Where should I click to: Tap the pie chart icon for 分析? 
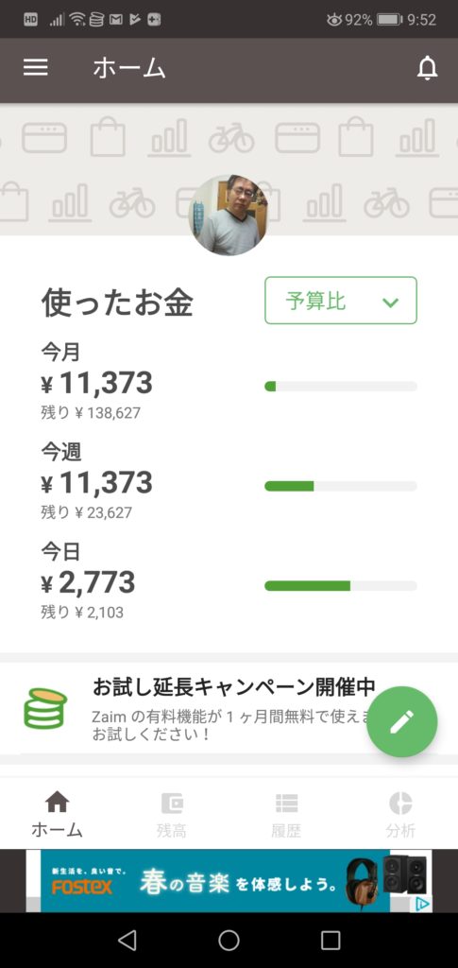[400, 803]
